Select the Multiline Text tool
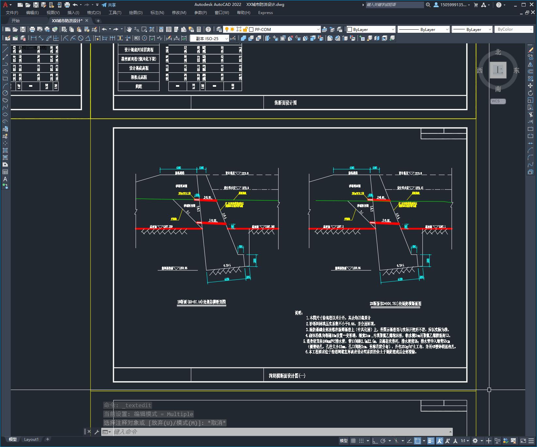 pyautogui.click(x=5, y=179)
